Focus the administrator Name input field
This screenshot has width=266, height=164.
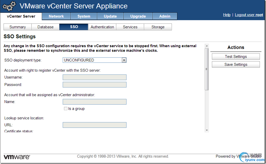click(95, 102)
